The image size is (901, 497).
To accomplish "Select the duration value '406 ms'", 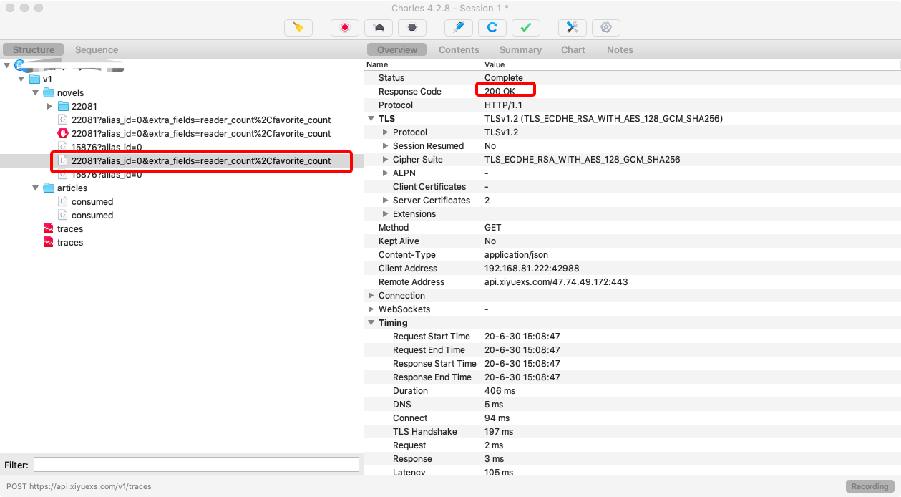I will point(500,391).
